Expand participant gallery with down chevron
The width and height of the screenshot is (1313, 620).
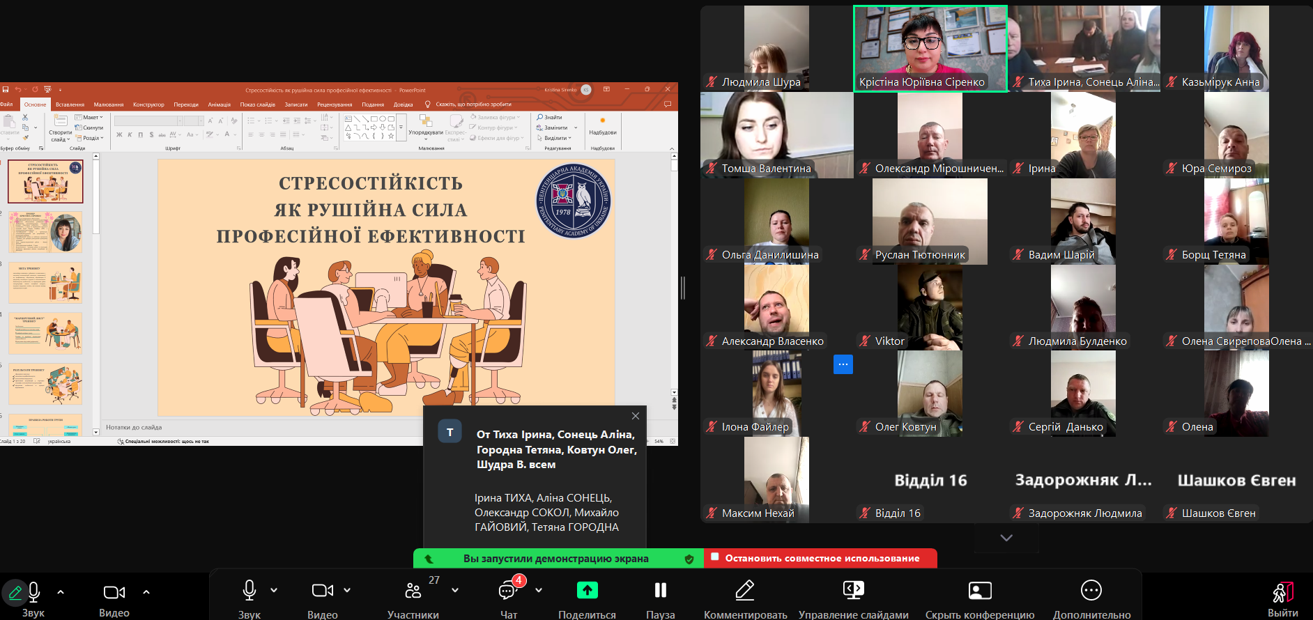pos(1006,538)
